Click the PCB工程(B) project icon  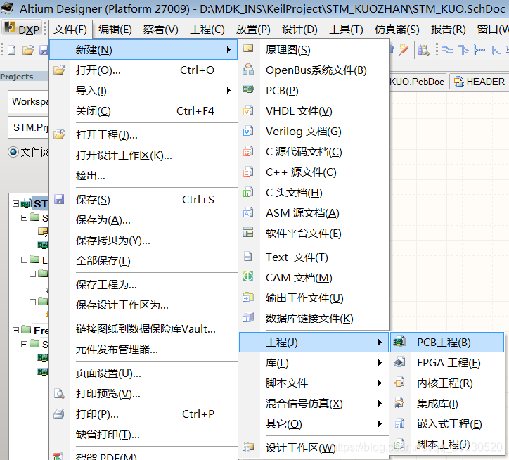coord(399,341)
